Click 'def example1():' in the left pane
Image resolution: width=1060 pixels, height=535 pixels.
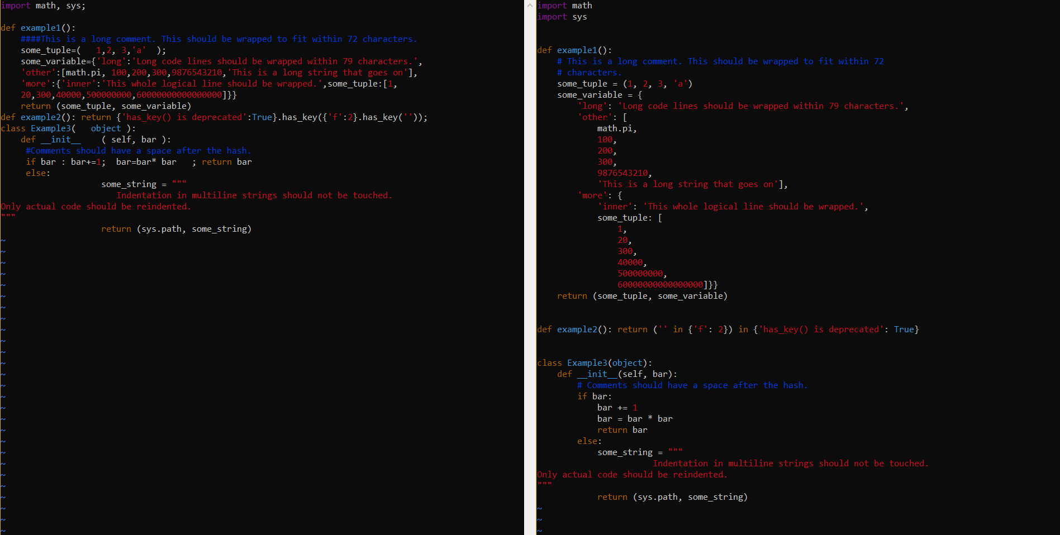point(38,28)
